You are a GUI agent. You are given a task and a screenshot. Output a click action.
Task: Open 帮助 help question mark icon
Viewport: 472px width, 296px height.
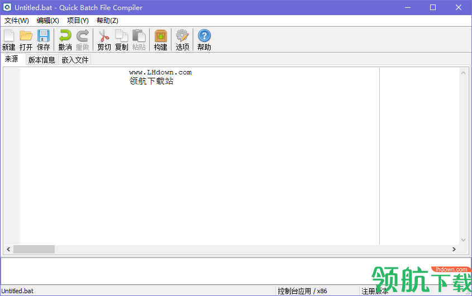[x=204, y=40]
